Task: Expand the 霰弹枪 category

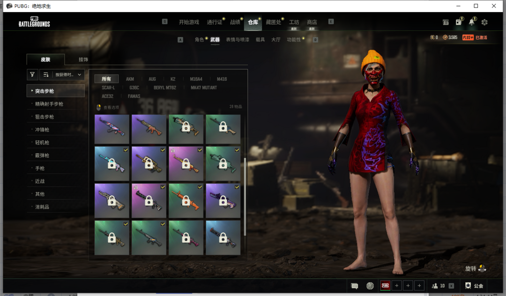Action: [55, 155]
